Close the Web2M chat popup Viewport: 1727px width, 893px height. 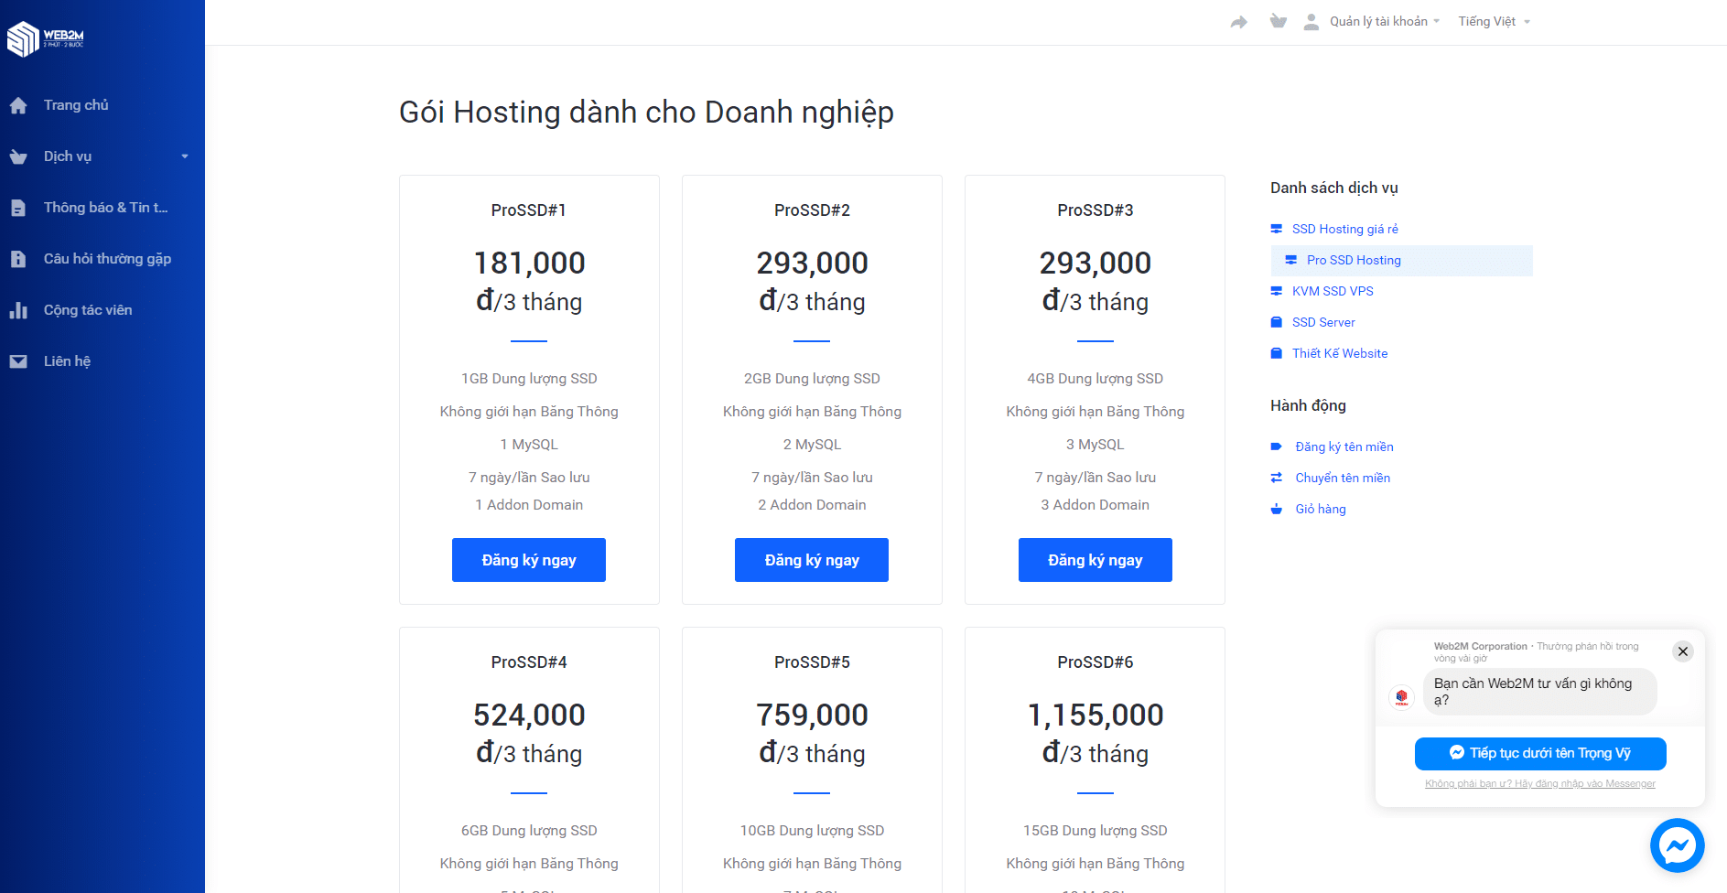[x=1682, y=651]
